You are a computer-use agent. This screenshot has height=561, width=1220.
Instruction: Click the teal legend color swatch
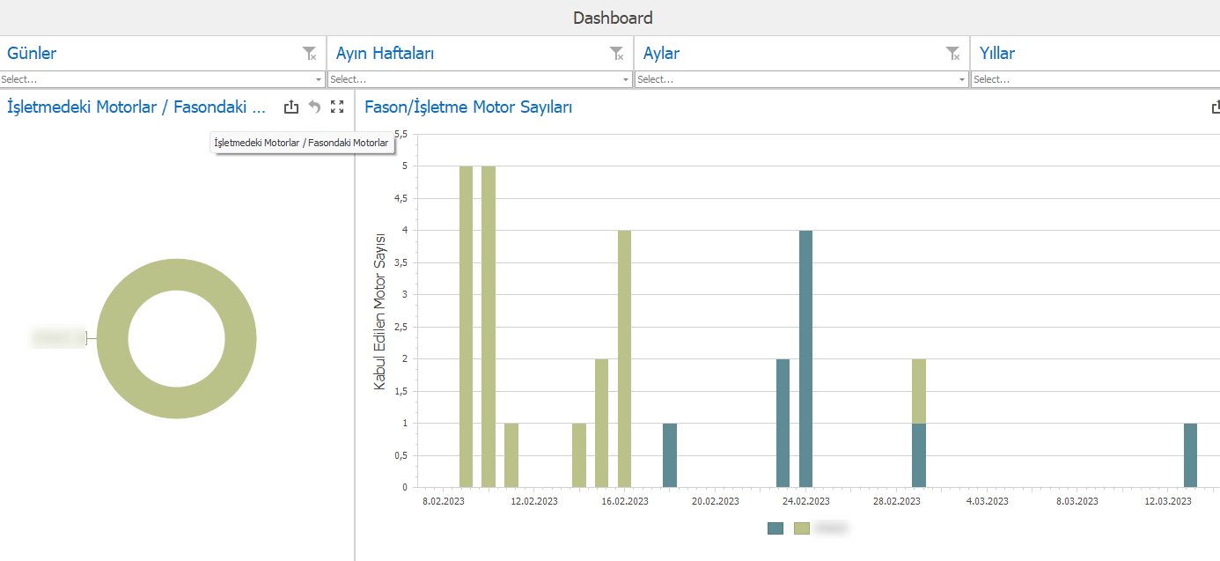tap(775, 528)
